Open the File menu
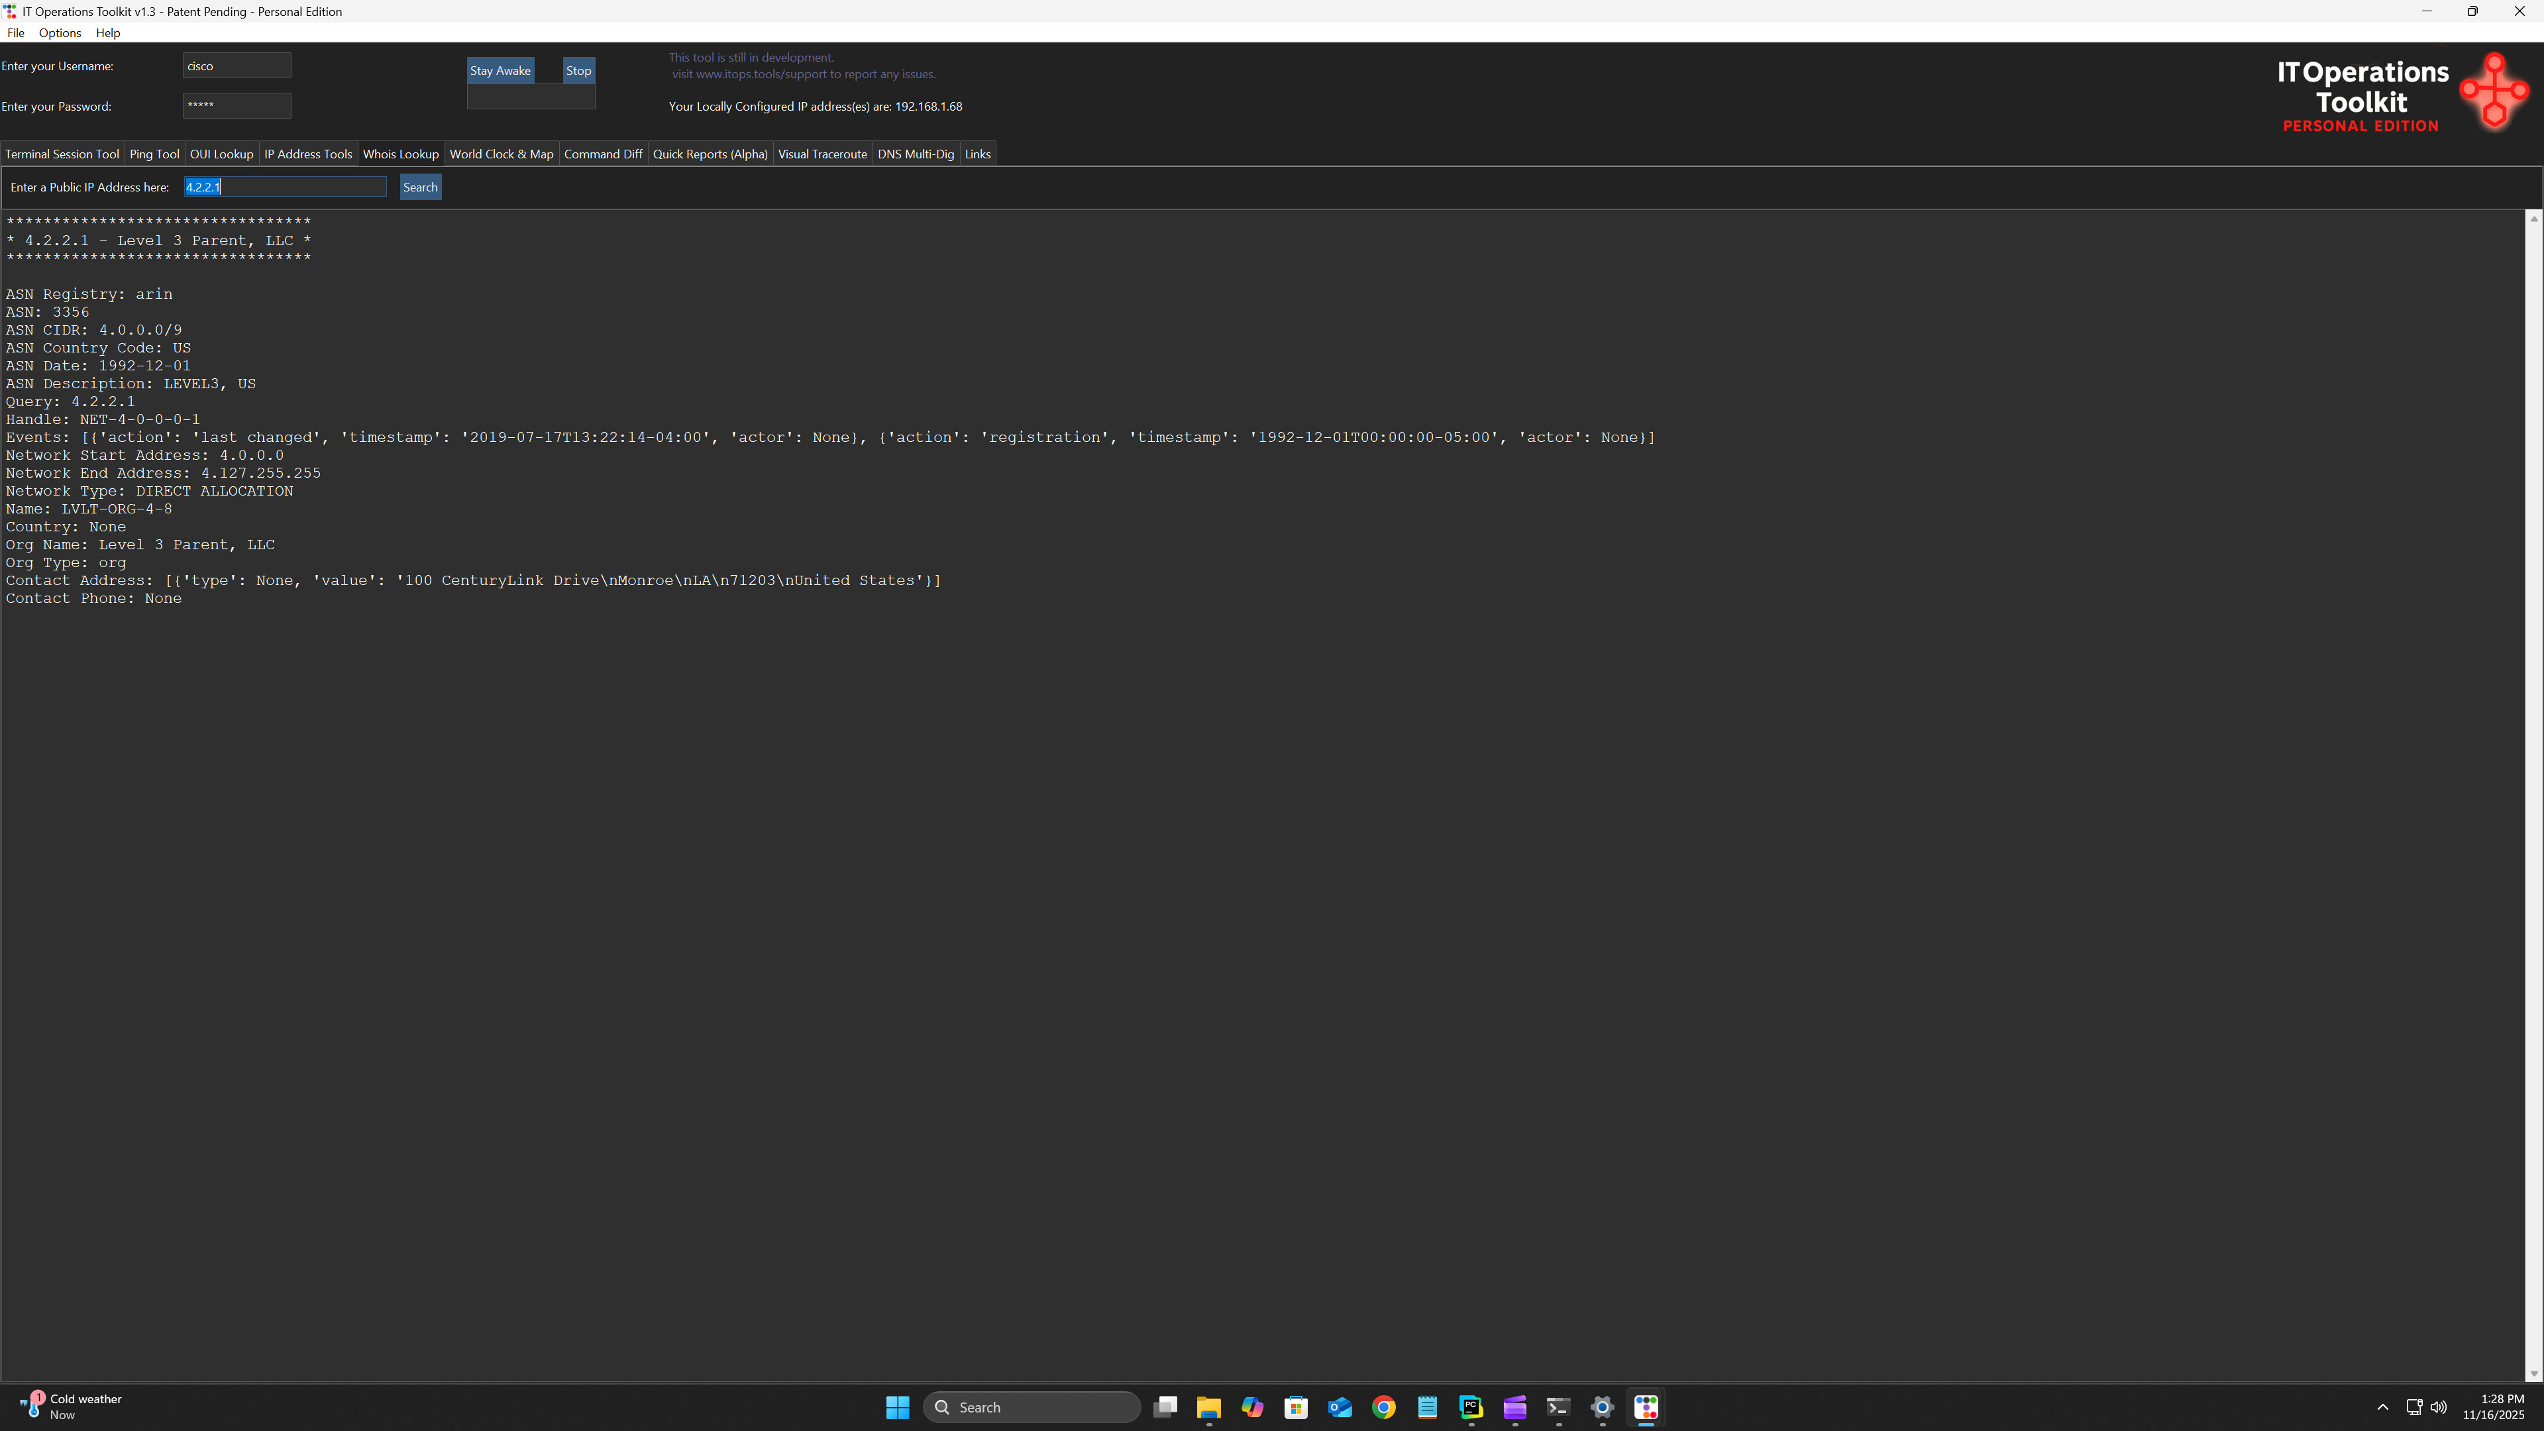The width and height of the screenshot is (2544, 1431). [x=16, y=32]
